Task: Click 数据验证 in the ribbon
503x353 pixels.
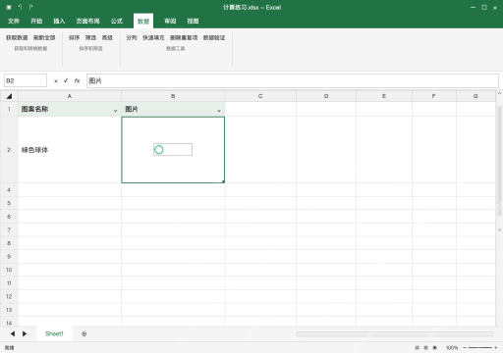Action: click(x=214, y=38)
